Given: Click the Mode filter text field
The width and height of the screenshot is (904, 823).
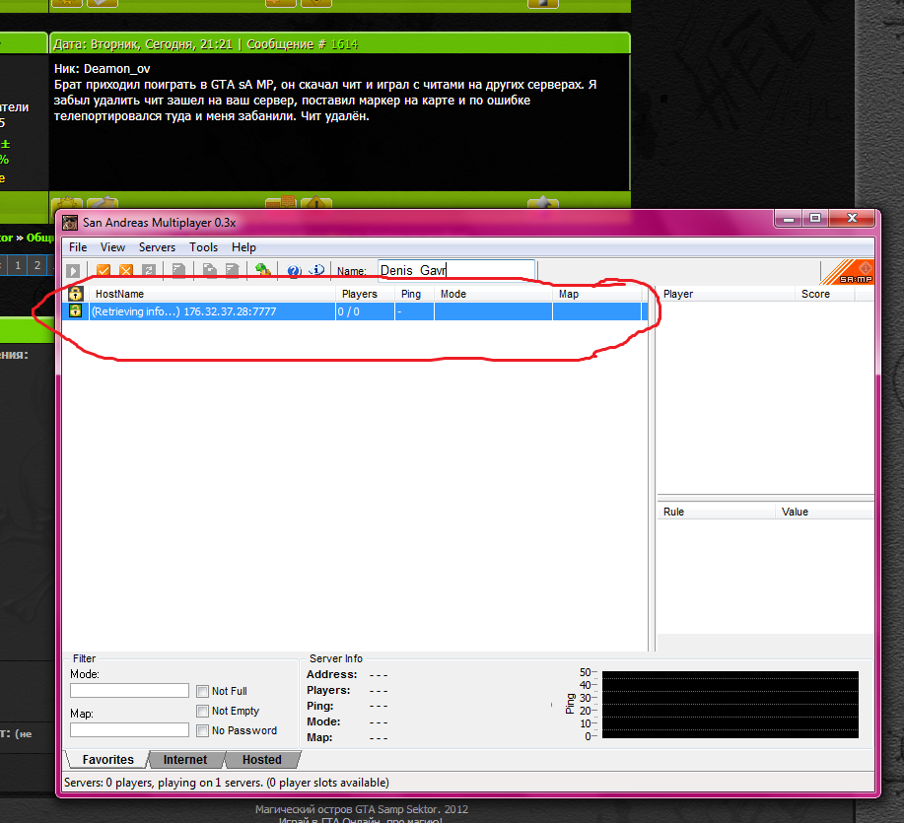Looking at the screenshot, I should (130, 691).
